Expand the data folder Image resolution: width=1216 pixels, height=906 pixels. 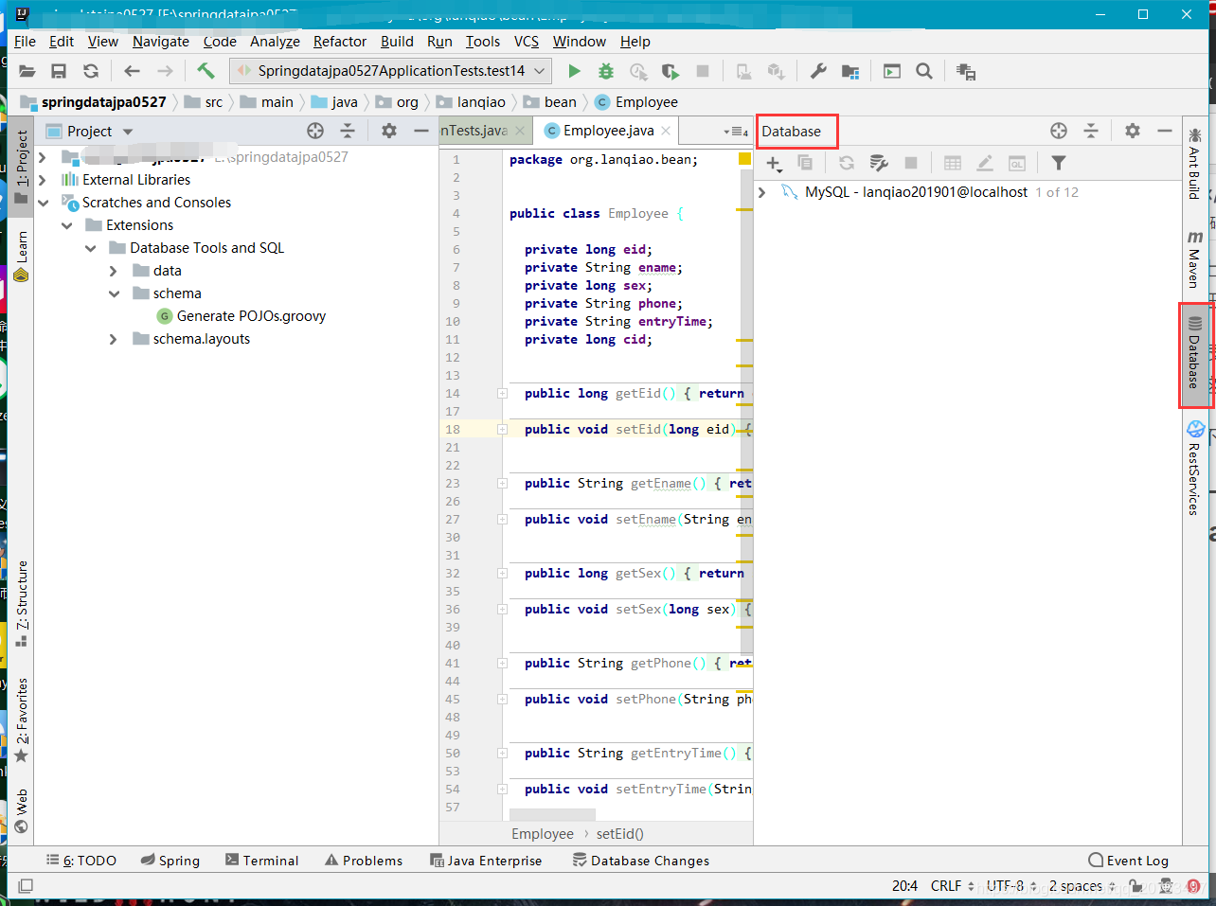114,271
